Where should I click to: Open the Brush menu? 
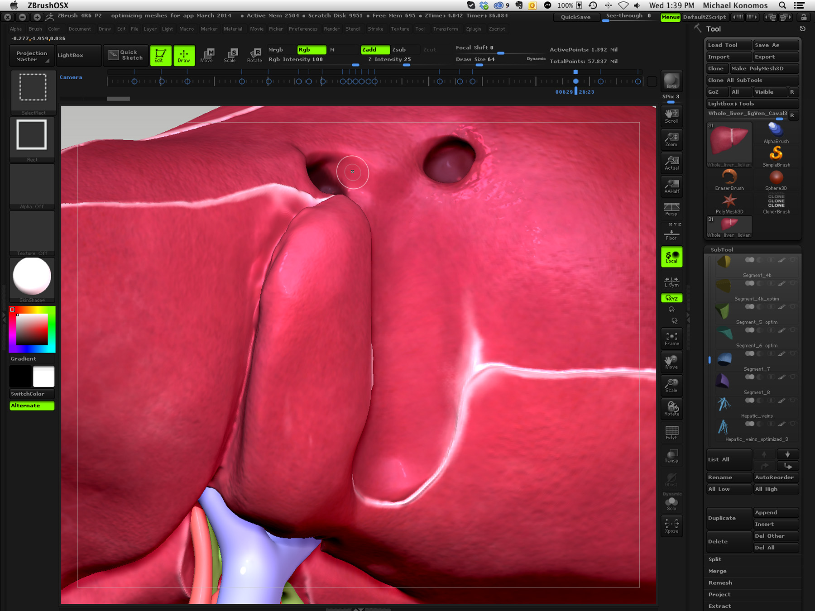point(35,29)
